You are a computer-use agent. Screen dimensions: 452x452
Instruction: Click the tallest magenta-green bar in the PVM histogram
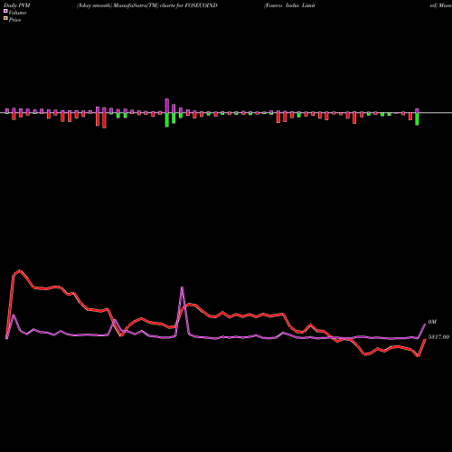pos(167,113)
